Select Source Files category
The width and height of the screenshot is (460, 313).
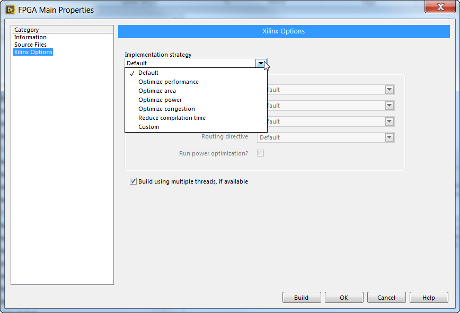30,45
